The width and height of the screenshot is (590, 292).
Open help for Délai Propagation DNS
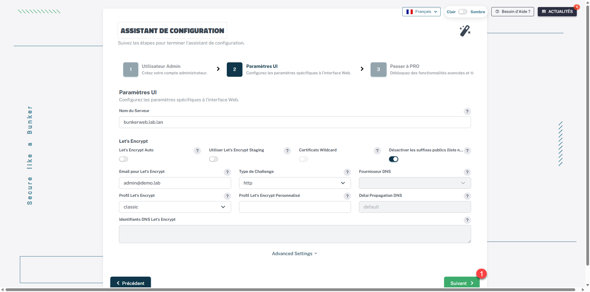pyautogui.click(x=467, y=196)
